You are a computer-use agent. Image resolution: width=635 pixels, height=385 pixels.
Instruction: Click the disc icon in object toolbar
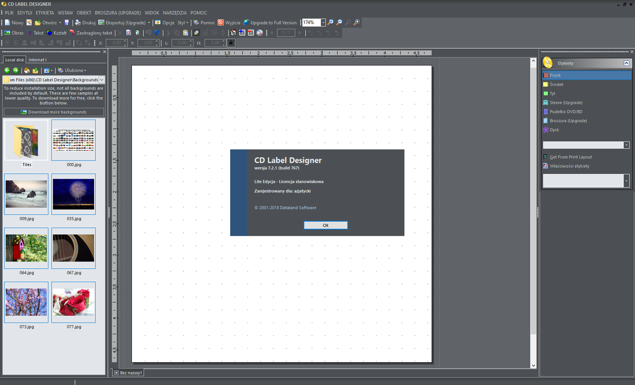tap(259, 33)
